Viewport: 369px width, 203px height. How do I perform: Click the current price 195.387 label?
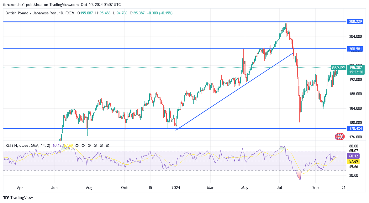(356, 67)
